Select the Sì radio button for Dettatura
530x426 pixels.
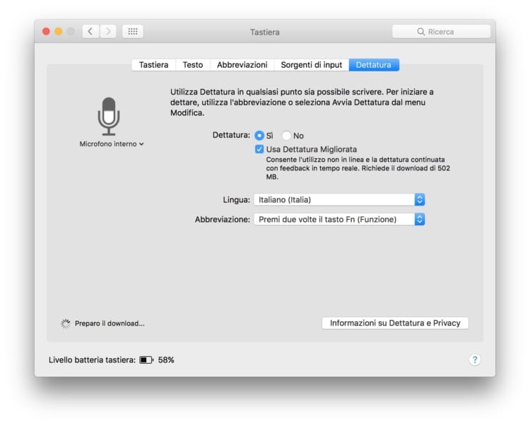(x=259, y=136)
